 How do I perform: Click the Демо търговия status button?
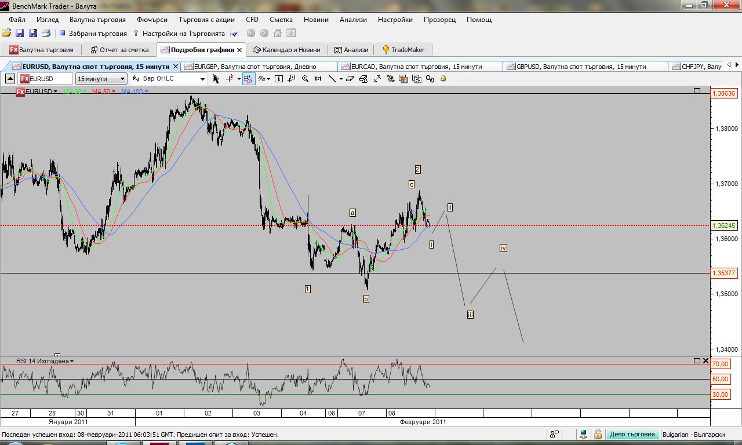[632, 434]
